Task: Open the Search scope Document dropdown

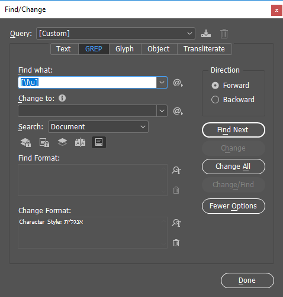Action: click(x=98, y=127)
